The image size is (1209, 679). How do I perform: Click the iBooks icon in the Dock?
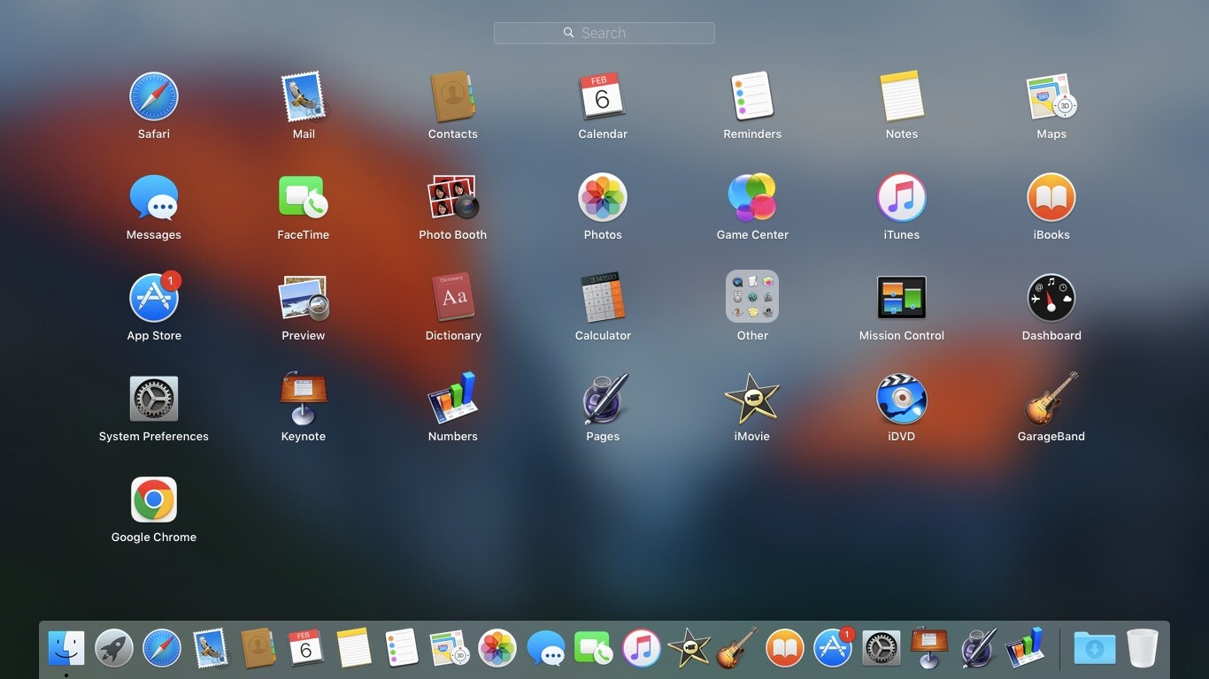click(x=785, y=648)
